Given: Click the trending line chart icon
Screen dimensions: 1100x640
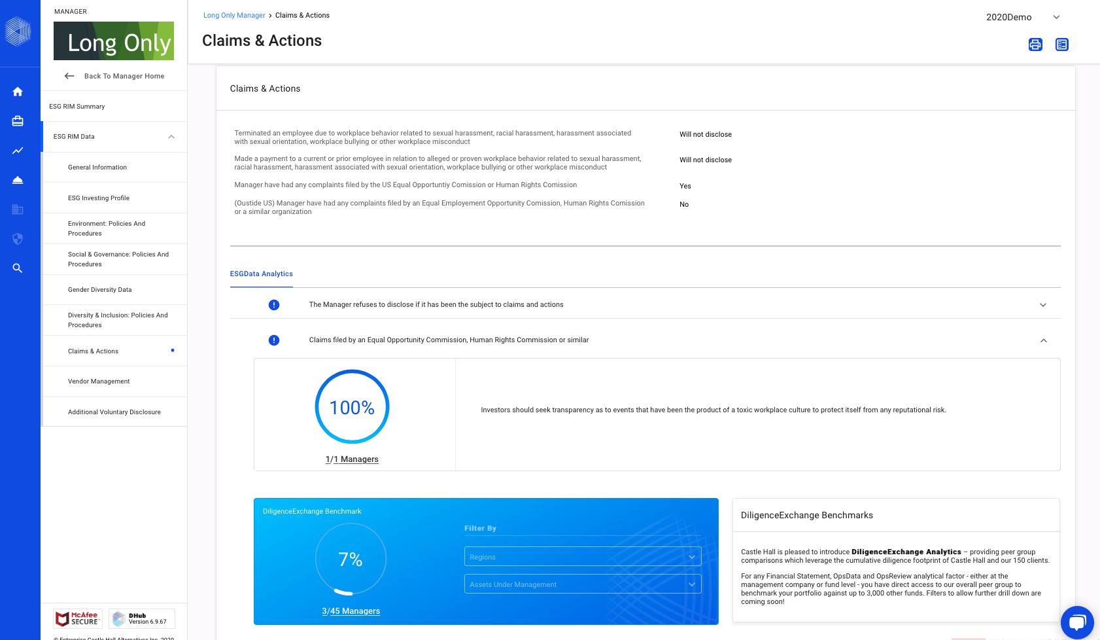Looking at the screenshot, I should pyautogui.click(x=18, y=151).
